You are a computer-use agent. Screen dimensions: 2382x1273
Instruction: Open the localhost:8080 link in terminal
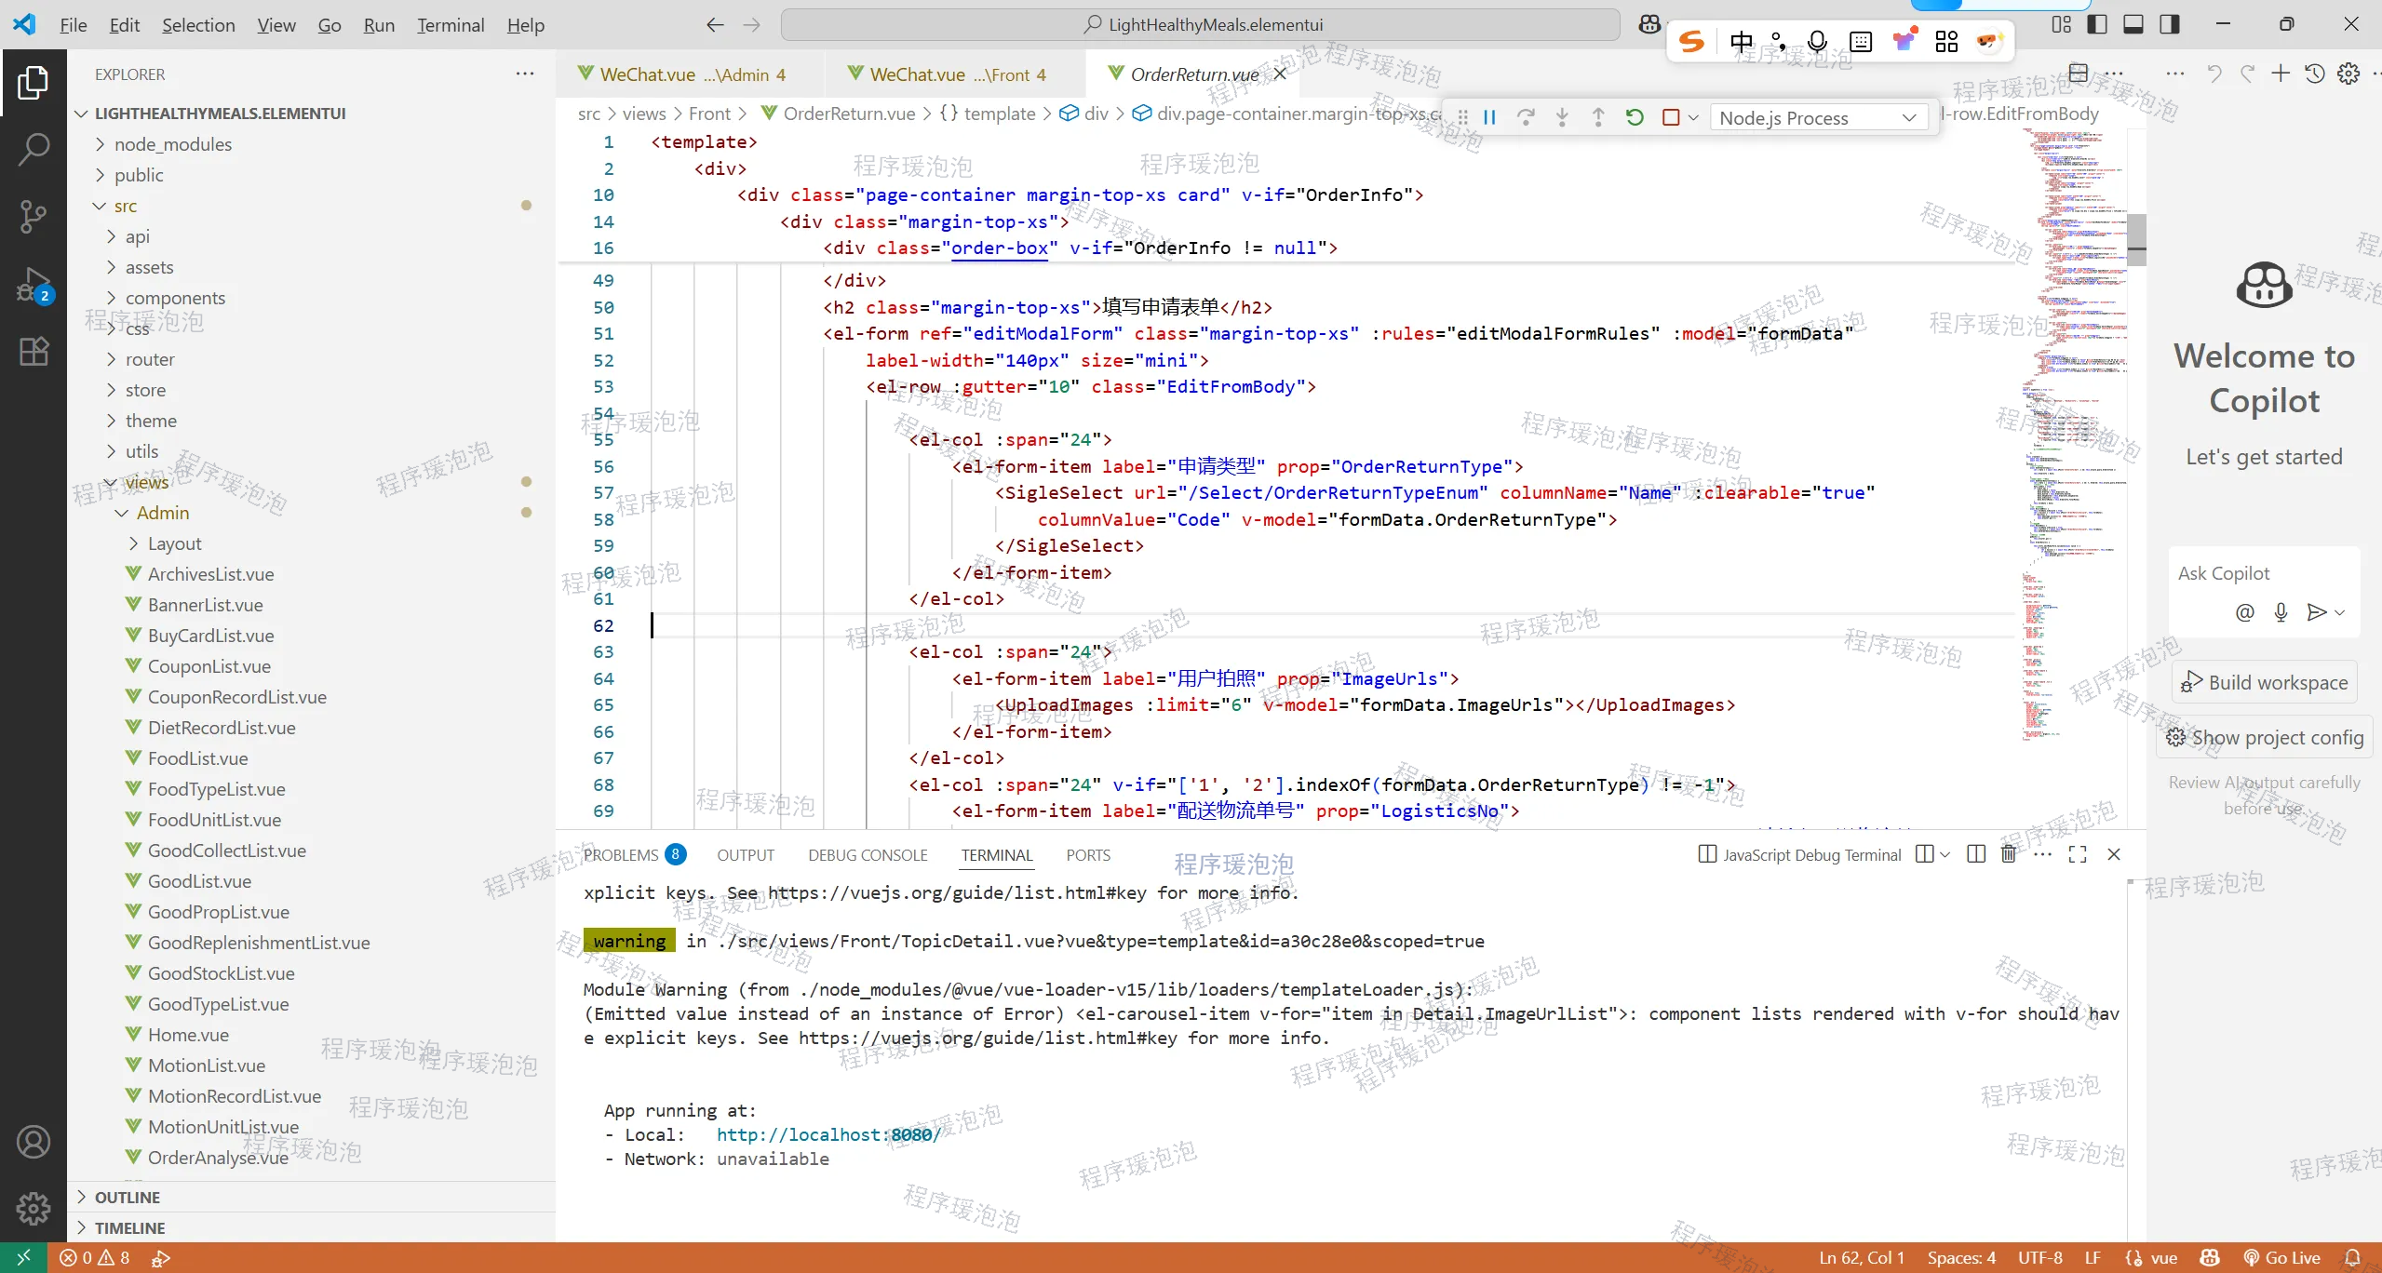click(828, 1134)
